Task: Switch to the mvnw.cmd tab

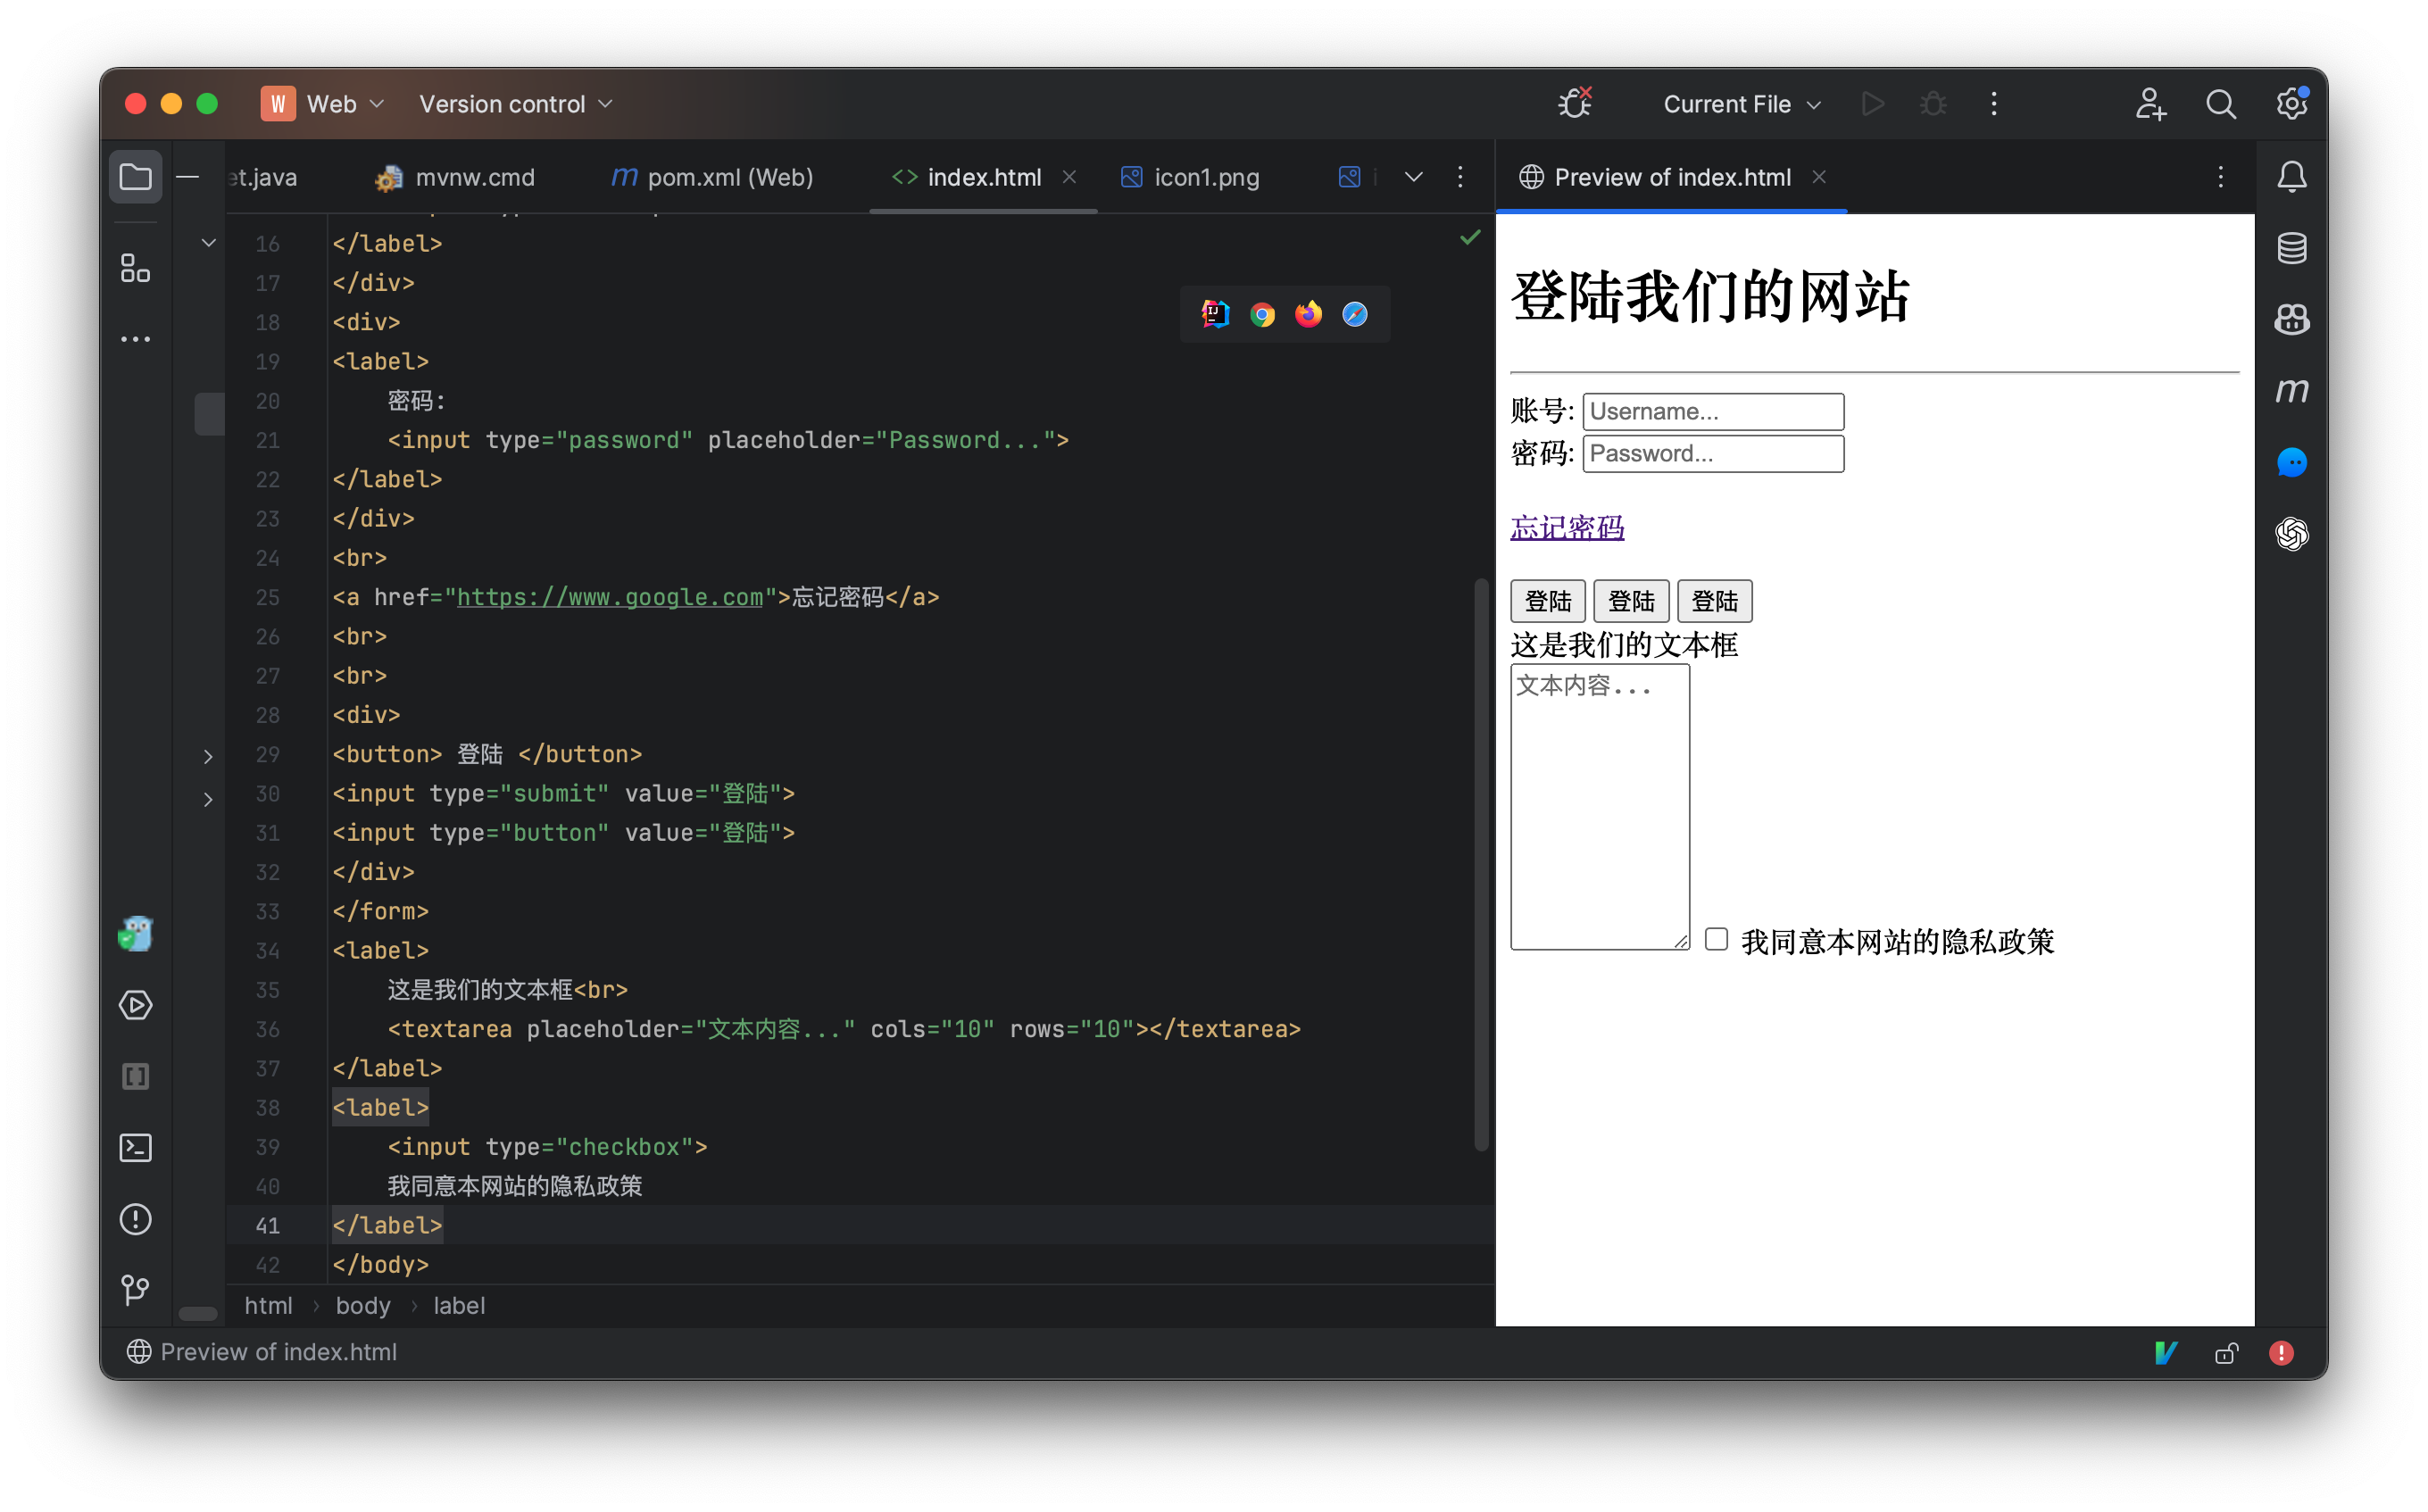Action: pos(455,177)
